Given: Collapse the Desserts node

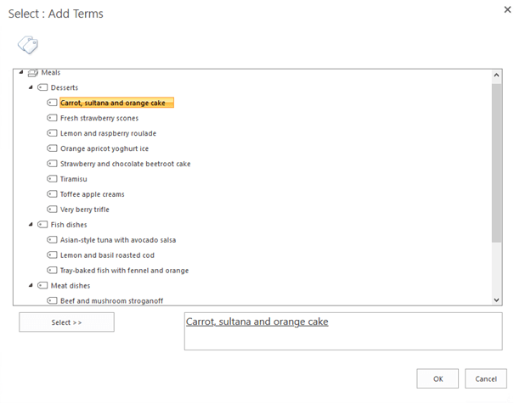Looking at the screenshot, I should click(x=31, y=87).
